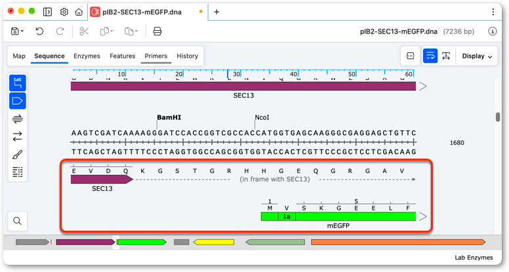Click the orange feature in minimap
The height and width of the screenshot is (272, 509).
[398, 242]
